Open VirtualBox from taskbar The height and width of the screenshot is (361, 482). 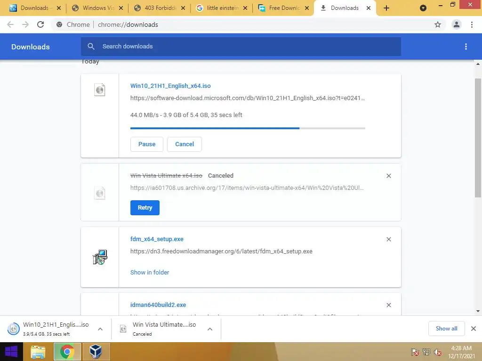coord(96,352)
